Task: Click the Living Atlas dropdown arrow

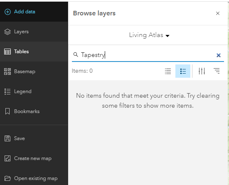Action: pos(167,36)
